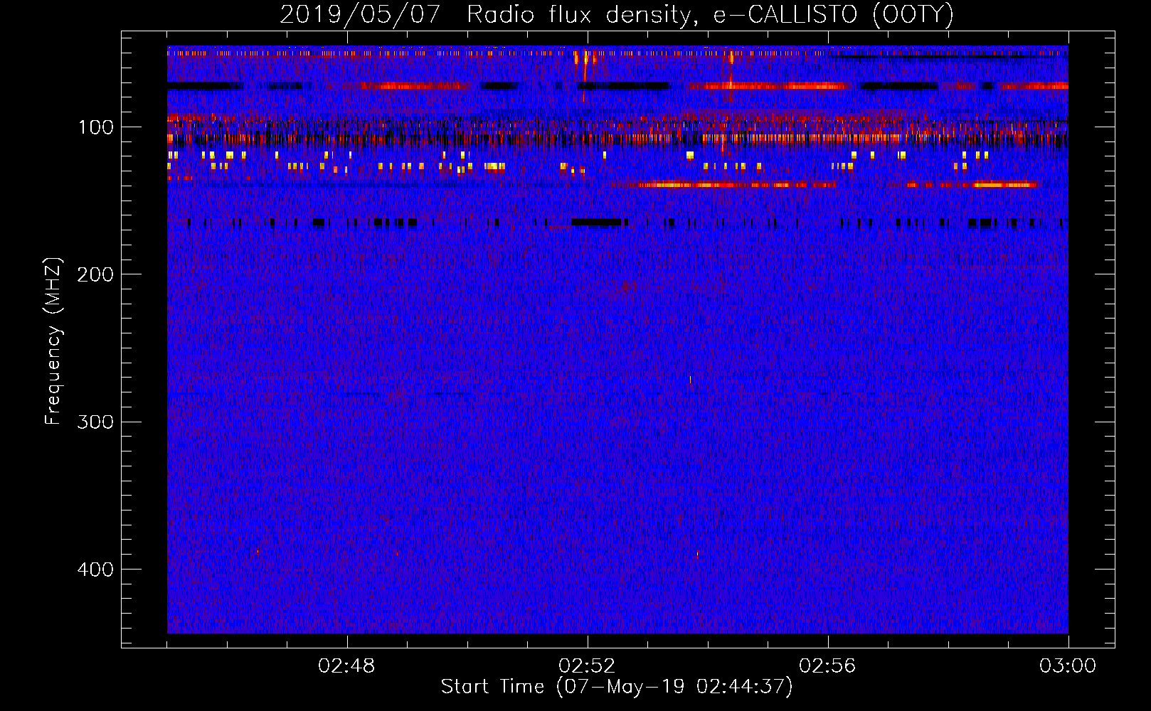The width and height of the screenshot is (1151, 711).
Task: Click the 200 frequency tick label
Action: coord(95,274)
